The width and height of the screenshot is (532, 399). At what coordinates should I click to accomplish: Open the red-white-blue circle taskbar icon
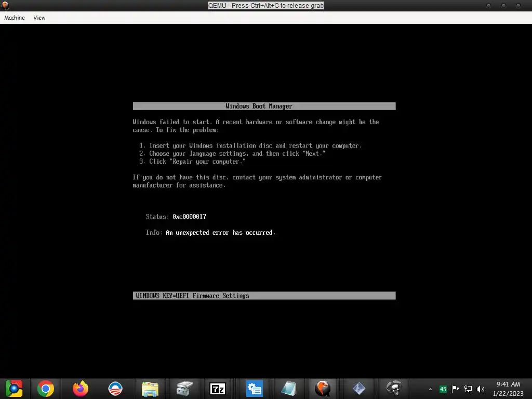(115, 389)
